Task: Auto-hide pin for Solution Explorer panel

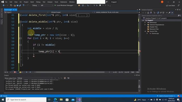Action: [x=178, y=10]
